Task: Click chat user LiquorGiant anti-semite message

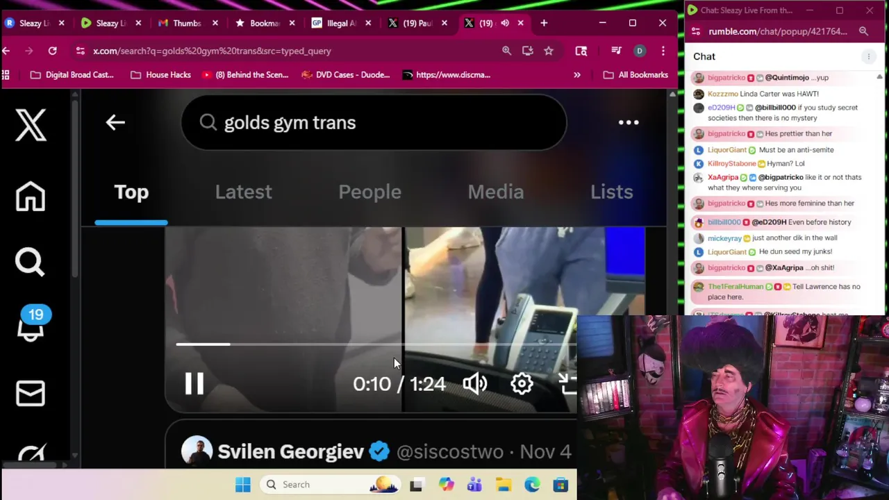Action: (726, 150)
